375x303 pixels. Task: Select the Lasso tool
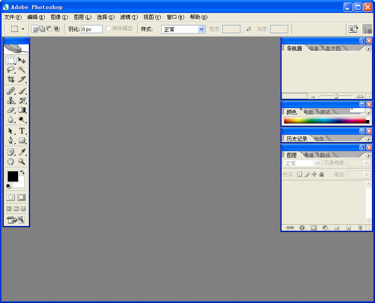tap(11, 70)
